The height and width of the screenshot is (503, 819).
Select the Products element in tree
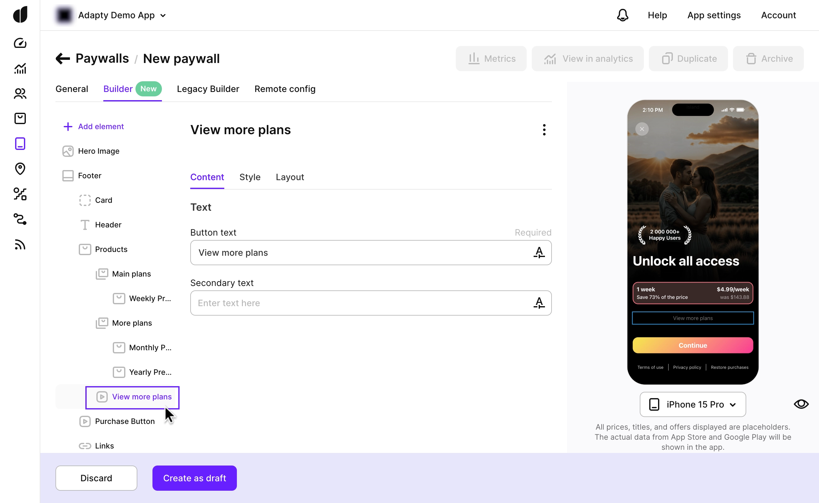pos(111,249)
